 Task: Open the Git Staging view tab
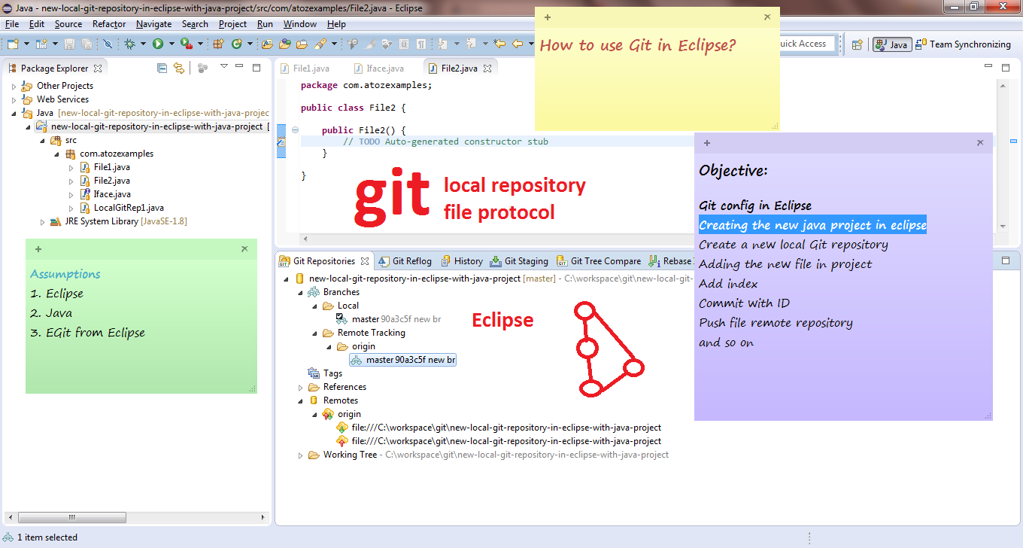(519, 261)
